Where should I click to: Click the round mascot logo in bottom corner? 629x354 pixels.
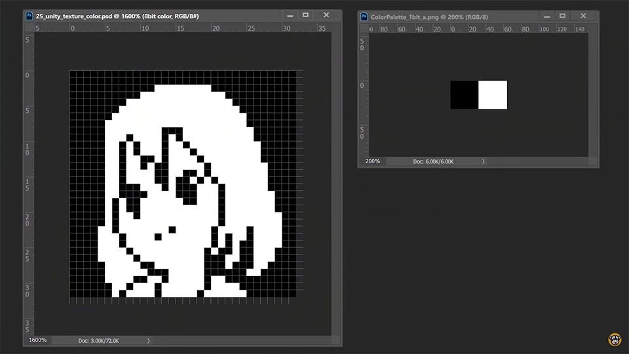(x=614, y=340)
